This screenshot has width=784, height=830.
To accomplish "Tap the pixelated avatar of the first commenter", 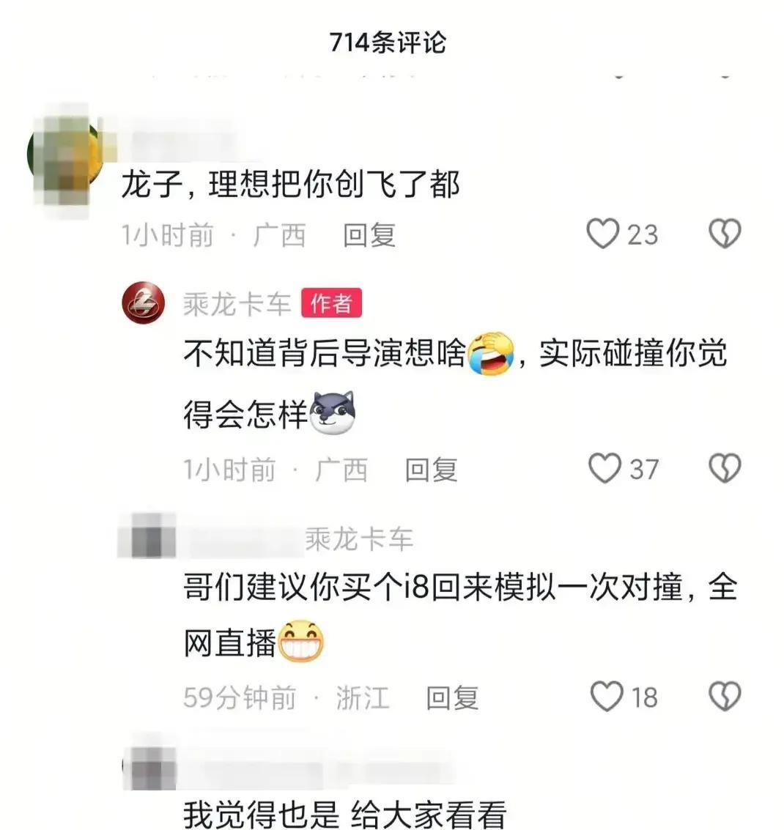I will [x=67, y=158].
